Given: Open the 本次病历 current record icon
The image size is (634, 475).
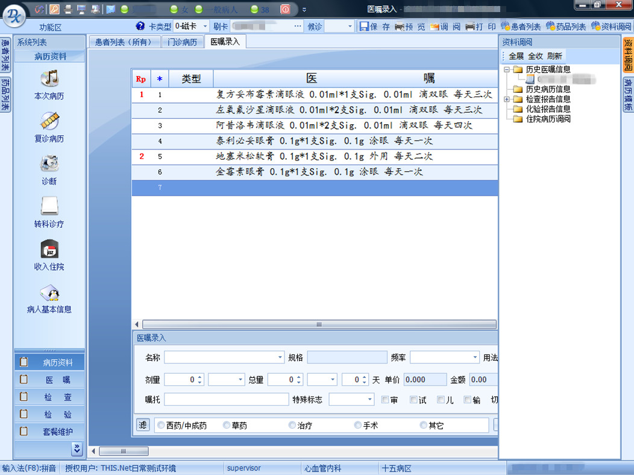Looking at the screenshot, I should click(49, 79).
